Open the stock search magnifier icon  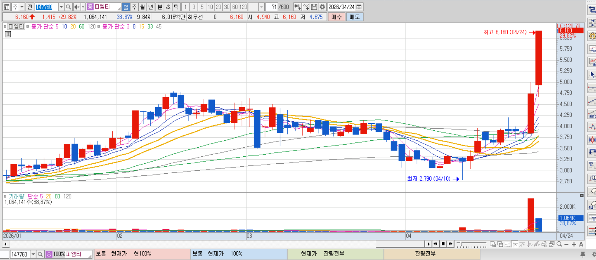point(68,7)
